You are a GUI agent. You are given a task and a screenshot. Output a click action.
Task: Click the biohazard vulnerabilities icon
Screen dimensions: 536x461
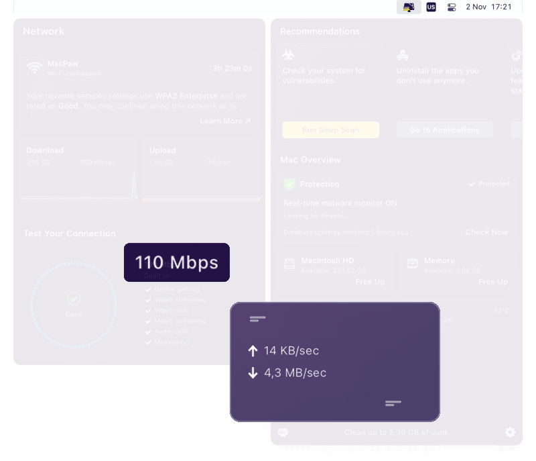pyautogui.click(x=289, y=55)
